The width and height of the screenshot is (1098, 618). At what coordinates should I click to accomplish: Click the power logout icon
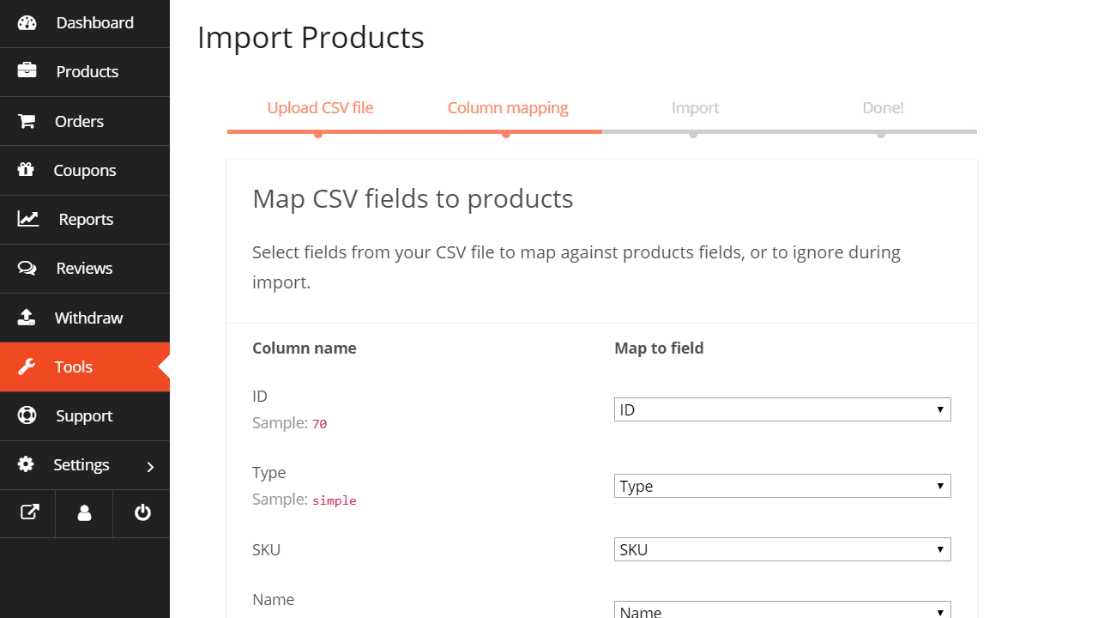coord(142,512)
